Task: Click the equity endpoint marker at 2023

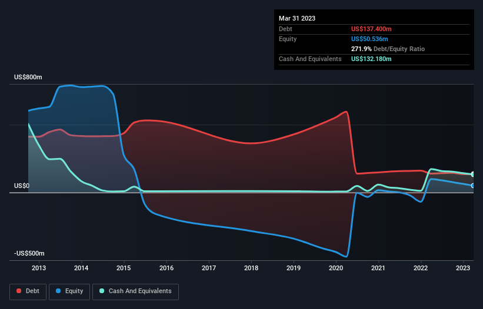Action: 472,186
